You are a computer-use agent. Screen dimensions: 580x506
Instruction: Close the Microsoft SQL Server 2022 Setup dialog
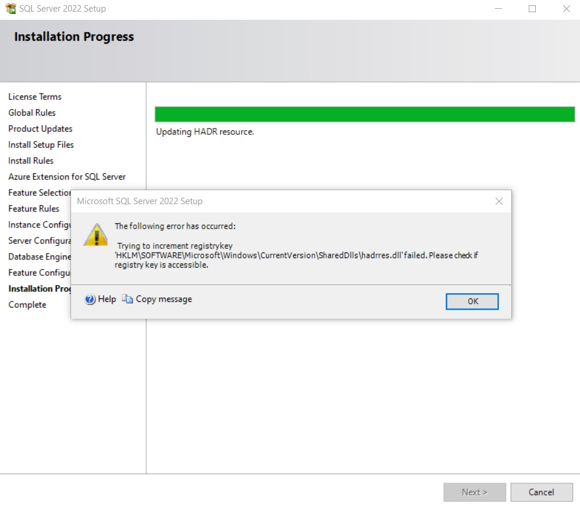[x=498, y=201]
